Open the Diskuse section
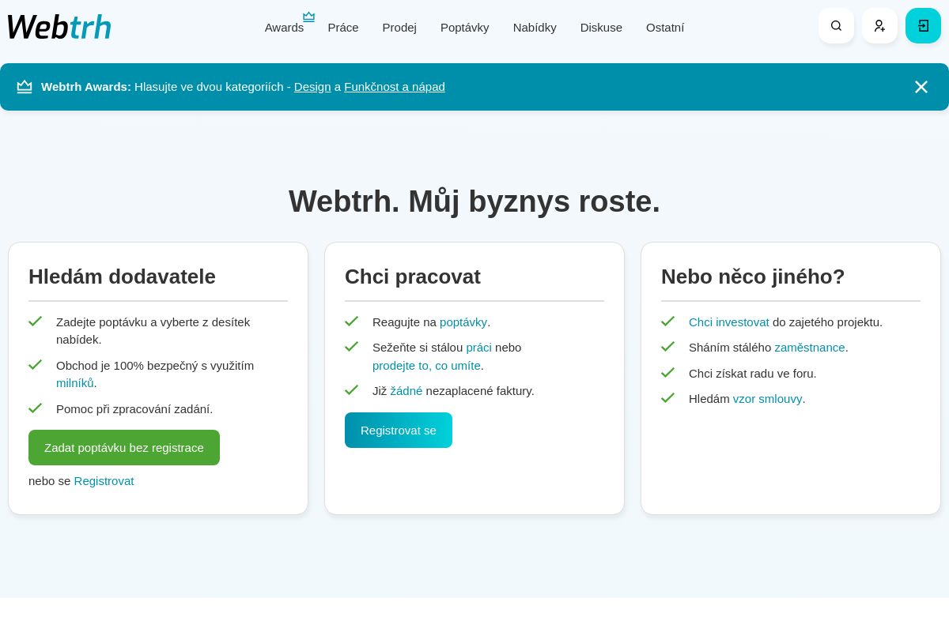This screenshot has height=632, width=949. click(x=601, y=27)
